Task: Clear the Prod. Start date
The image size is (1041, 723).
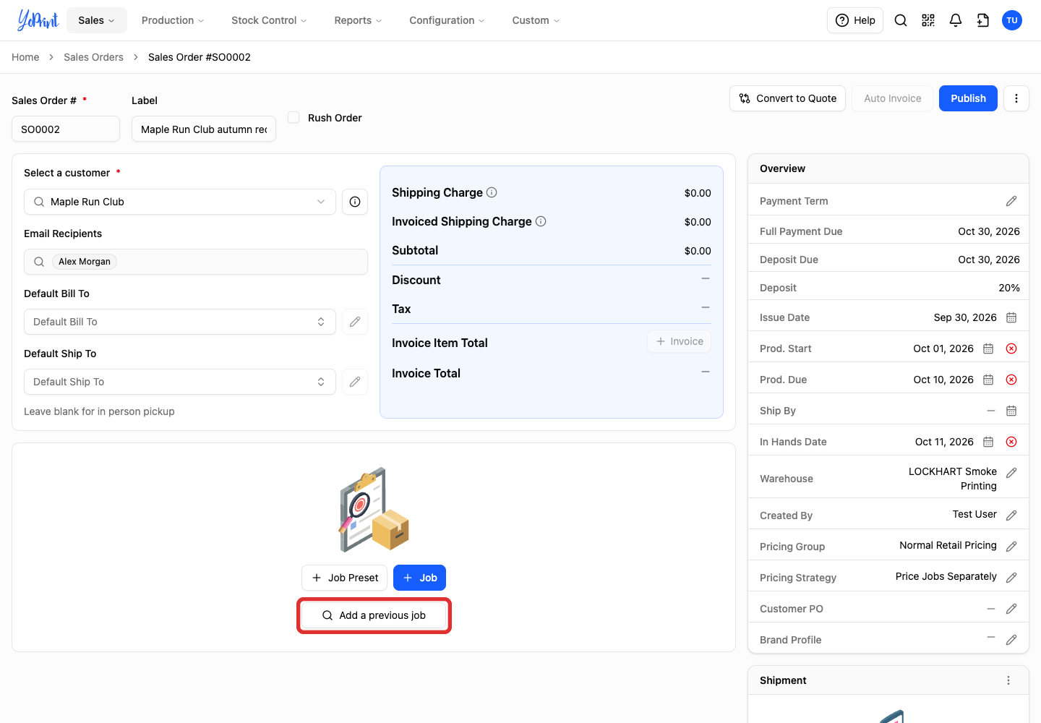Action: click(1011, 348)
